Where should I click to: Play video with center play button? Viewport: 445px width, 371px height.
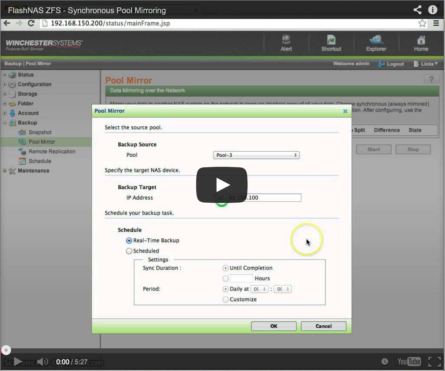pos(222,185)
